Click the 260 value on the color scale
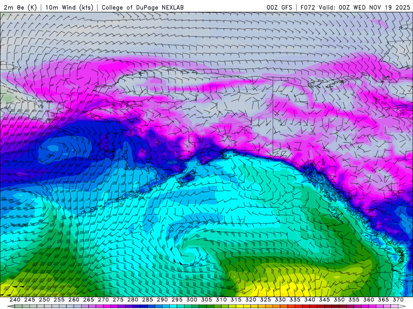Viewport: 413px width, 309px height. [74, 300]
